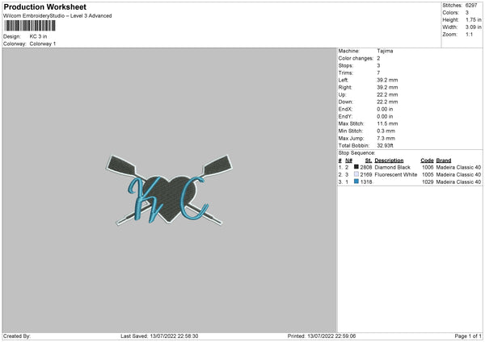Click the Production Worksheet title
This screenshot has width=485, height=342.
44,6
